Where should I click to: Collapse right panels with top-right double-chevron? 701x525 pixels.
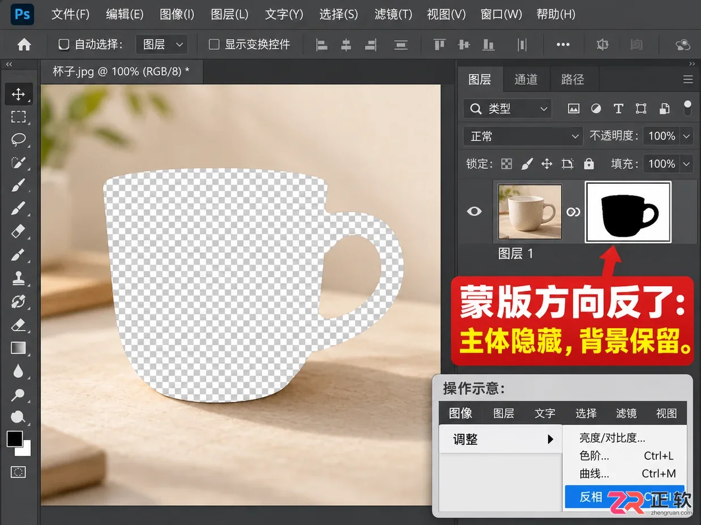click(691, 64)
